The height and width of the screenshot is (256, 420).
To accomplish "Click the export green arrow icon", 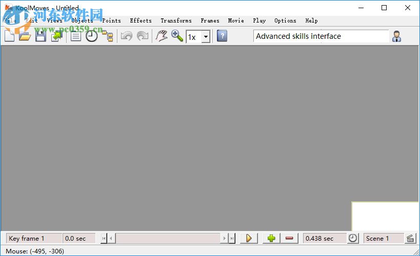I will tap(56, 36).
